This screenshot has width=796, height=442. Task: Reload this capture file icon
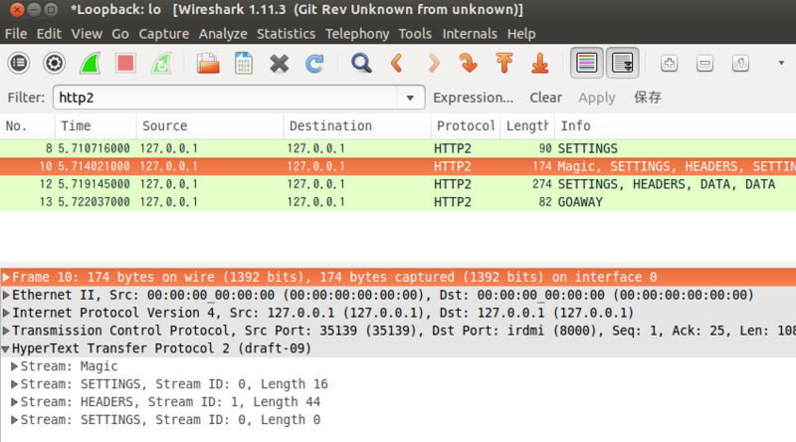(x=314, y=64)
